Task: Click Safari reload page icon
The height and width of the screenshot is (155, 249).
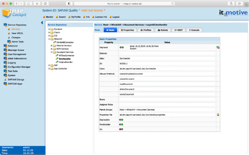Action: [172, 4]
